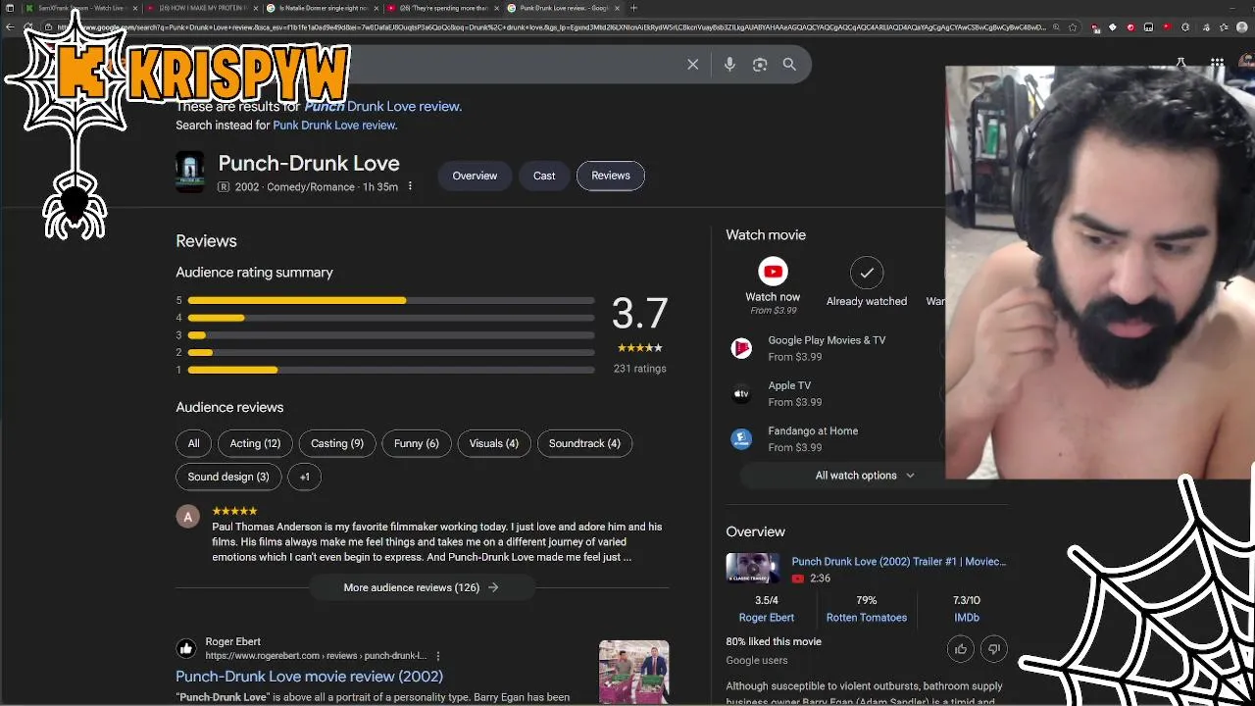Filter reviews by Soundtrack (4)
1255x706 pixels.
click(584, 443)
